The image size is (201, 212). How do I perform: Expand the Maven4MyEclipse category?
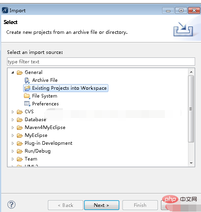click(13, 127)
